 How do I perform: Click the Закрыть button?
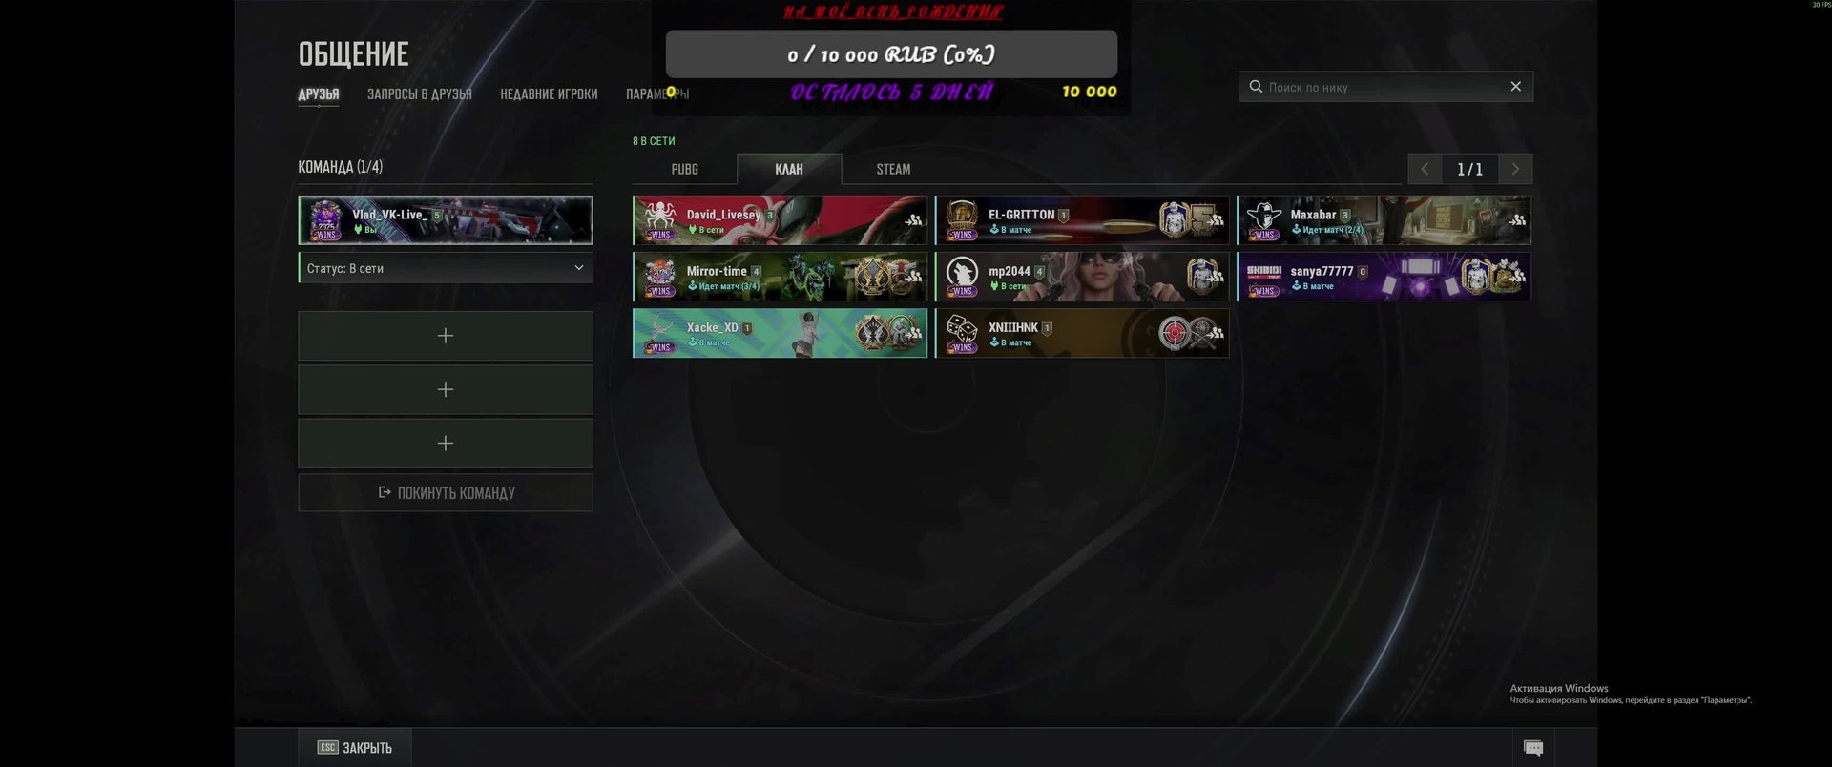tap(355, 748)
